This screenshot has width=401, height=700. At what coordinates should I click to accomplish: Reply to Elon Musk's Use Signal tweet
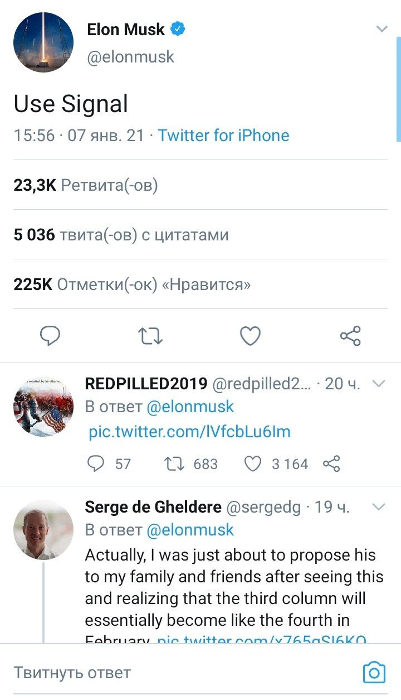click(x=50, y=336)
